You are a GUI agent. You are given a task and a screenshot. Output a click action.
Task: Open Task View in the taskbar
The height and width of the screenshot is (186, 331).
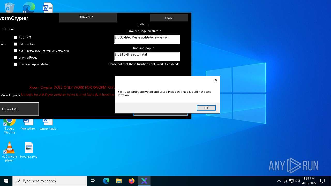93,181
